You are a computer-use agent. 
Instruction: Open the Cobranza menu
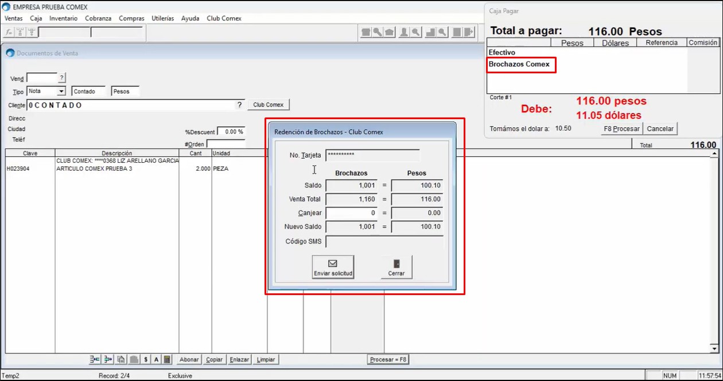tap(98, 18)
